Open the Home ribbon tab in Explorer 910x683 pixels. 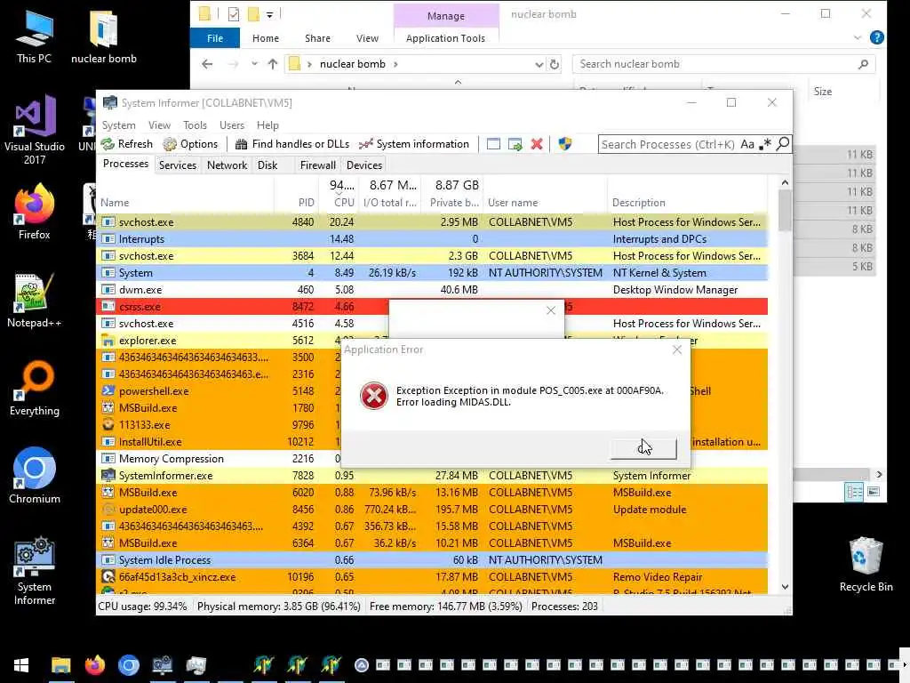[266, 38]
